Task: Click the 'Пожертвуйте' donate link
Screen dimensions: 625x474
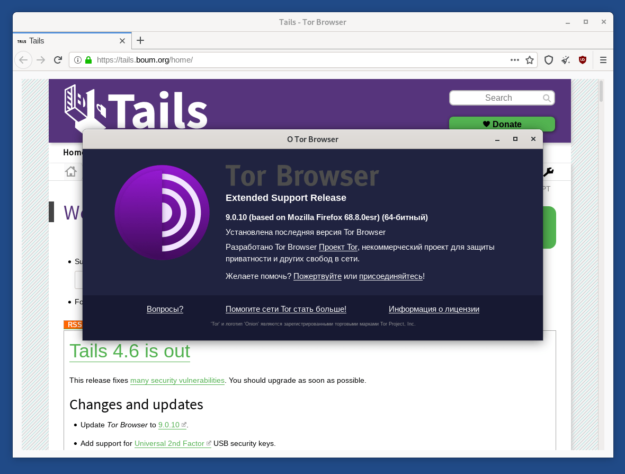Action: click(x=317, y=277)
